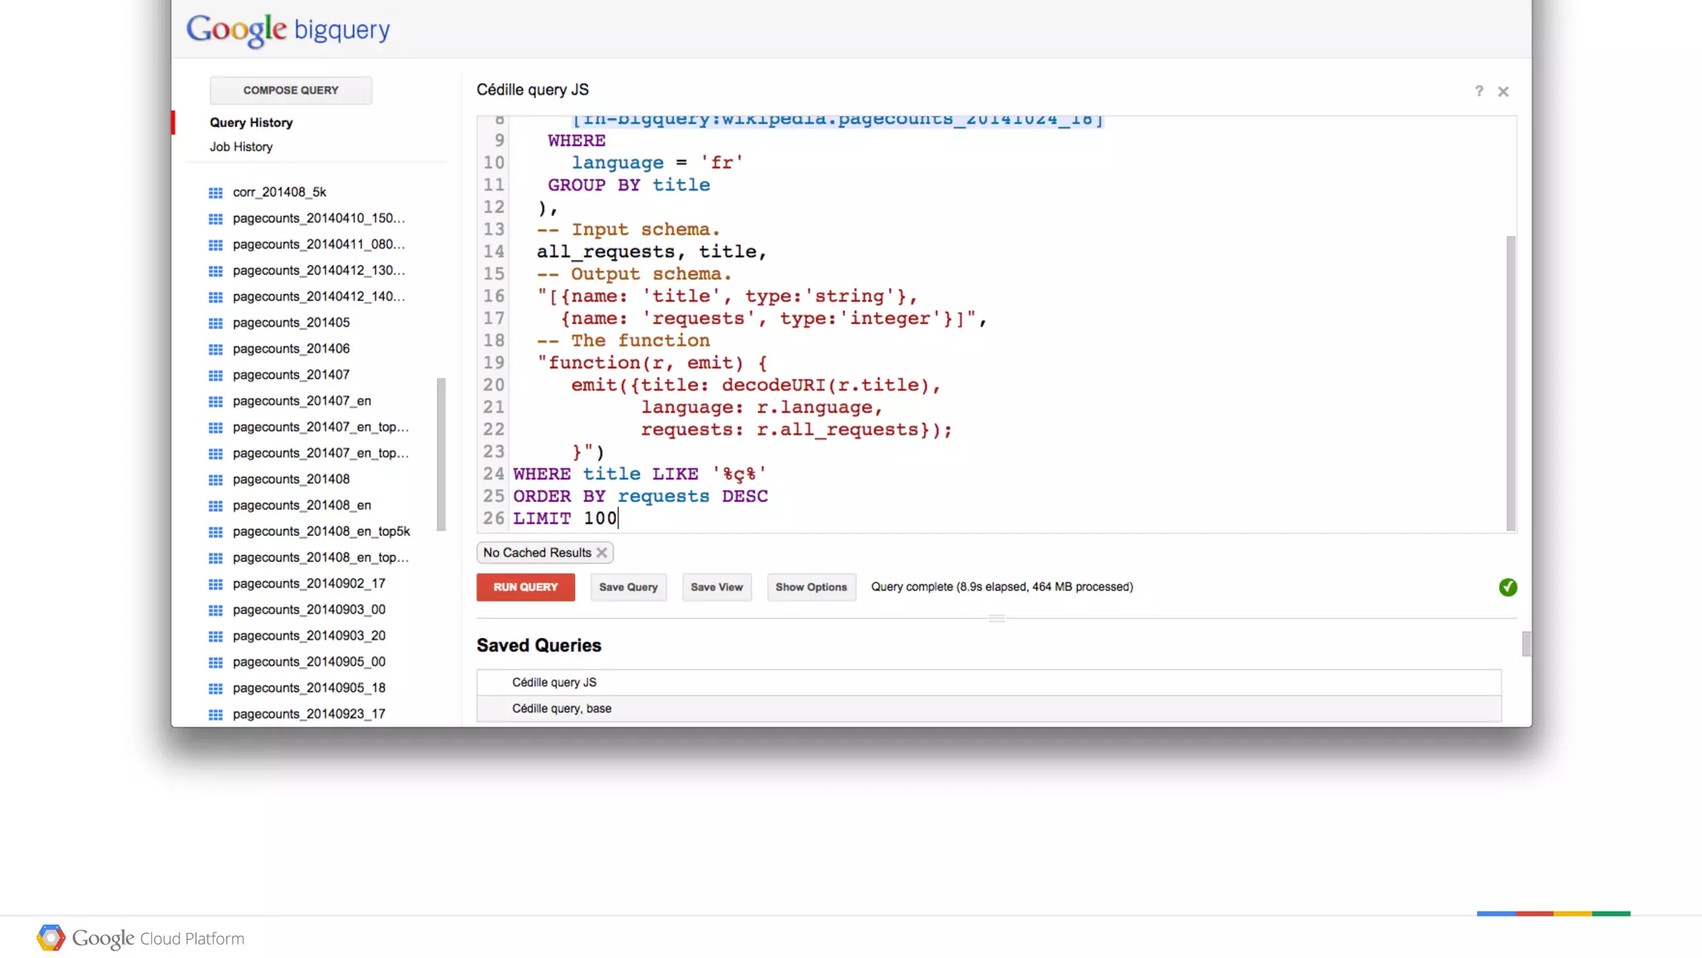Screen dimensions: 1702x958
Task: Click the Google bigquery logo
Action: pyautogui.click(x=288, y=30)
